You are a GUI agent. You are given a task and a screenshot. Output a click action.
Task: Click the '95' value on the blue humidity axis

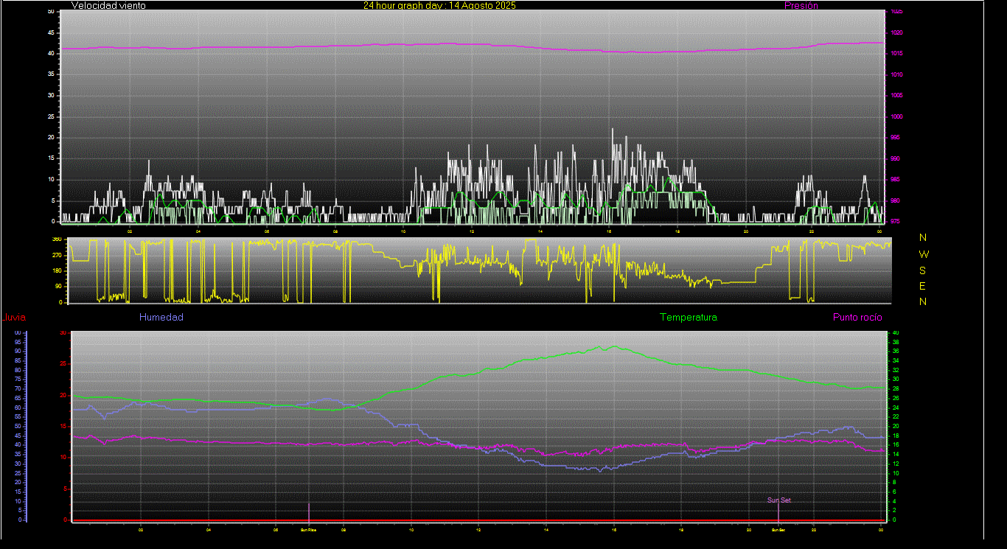pos(18,342)
